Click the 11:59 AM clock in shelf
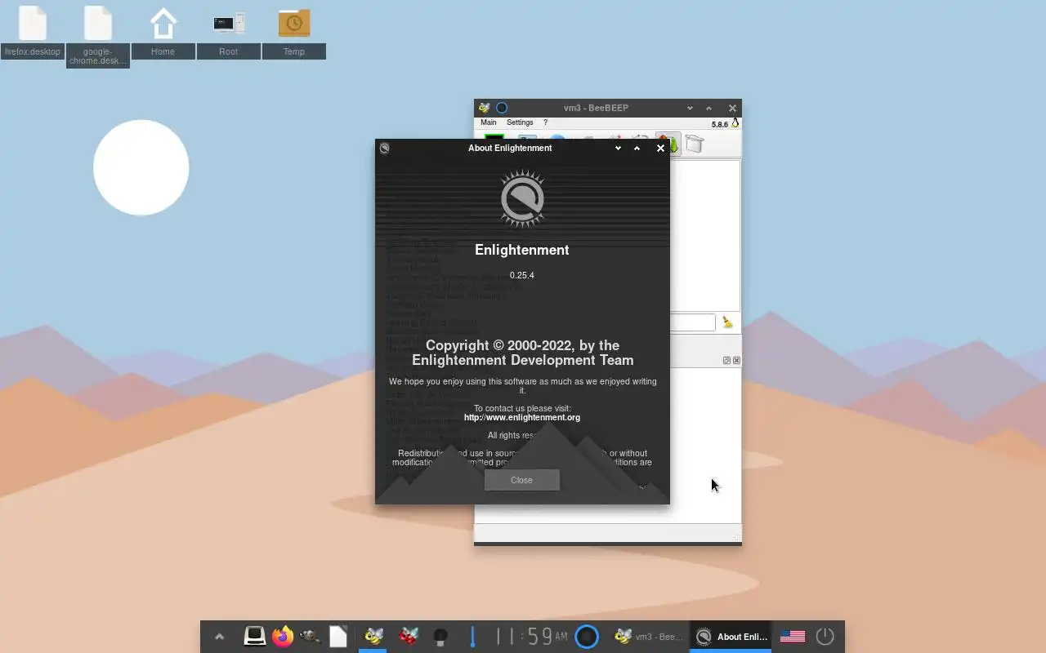The height and width of the screenshot is (653, 1046). pyautogui.click(x=531, y=636)
